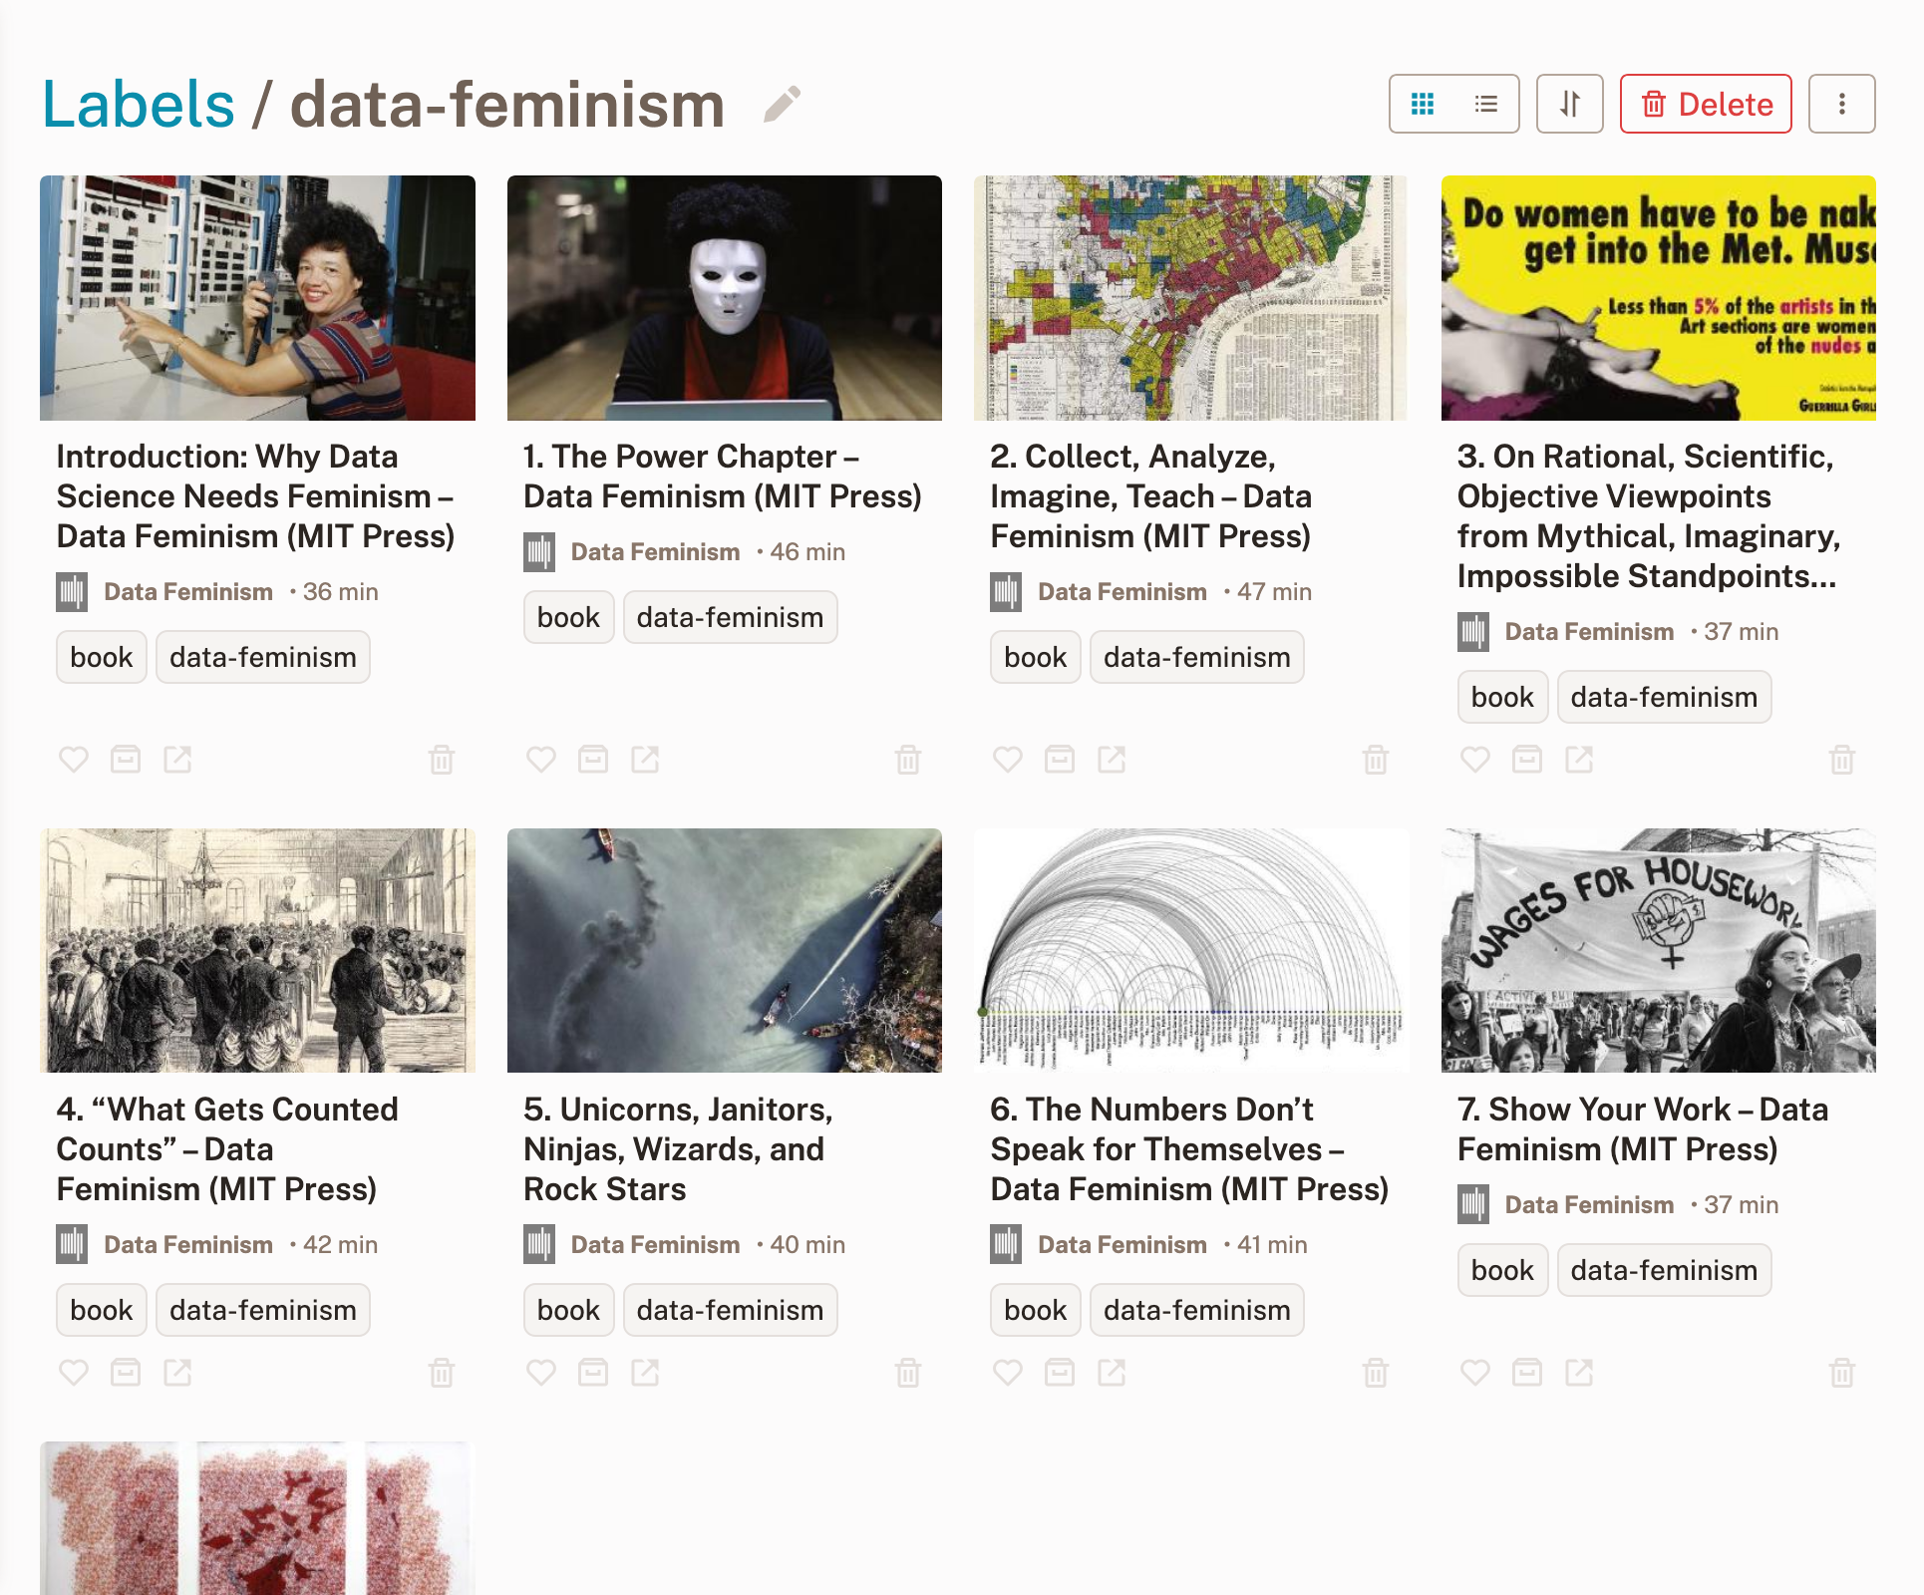Screen dimensions: 1924x1595
Task: Delete the Collect, Analyze, Imagine, Teach article
Action: tap(1376, 760)
